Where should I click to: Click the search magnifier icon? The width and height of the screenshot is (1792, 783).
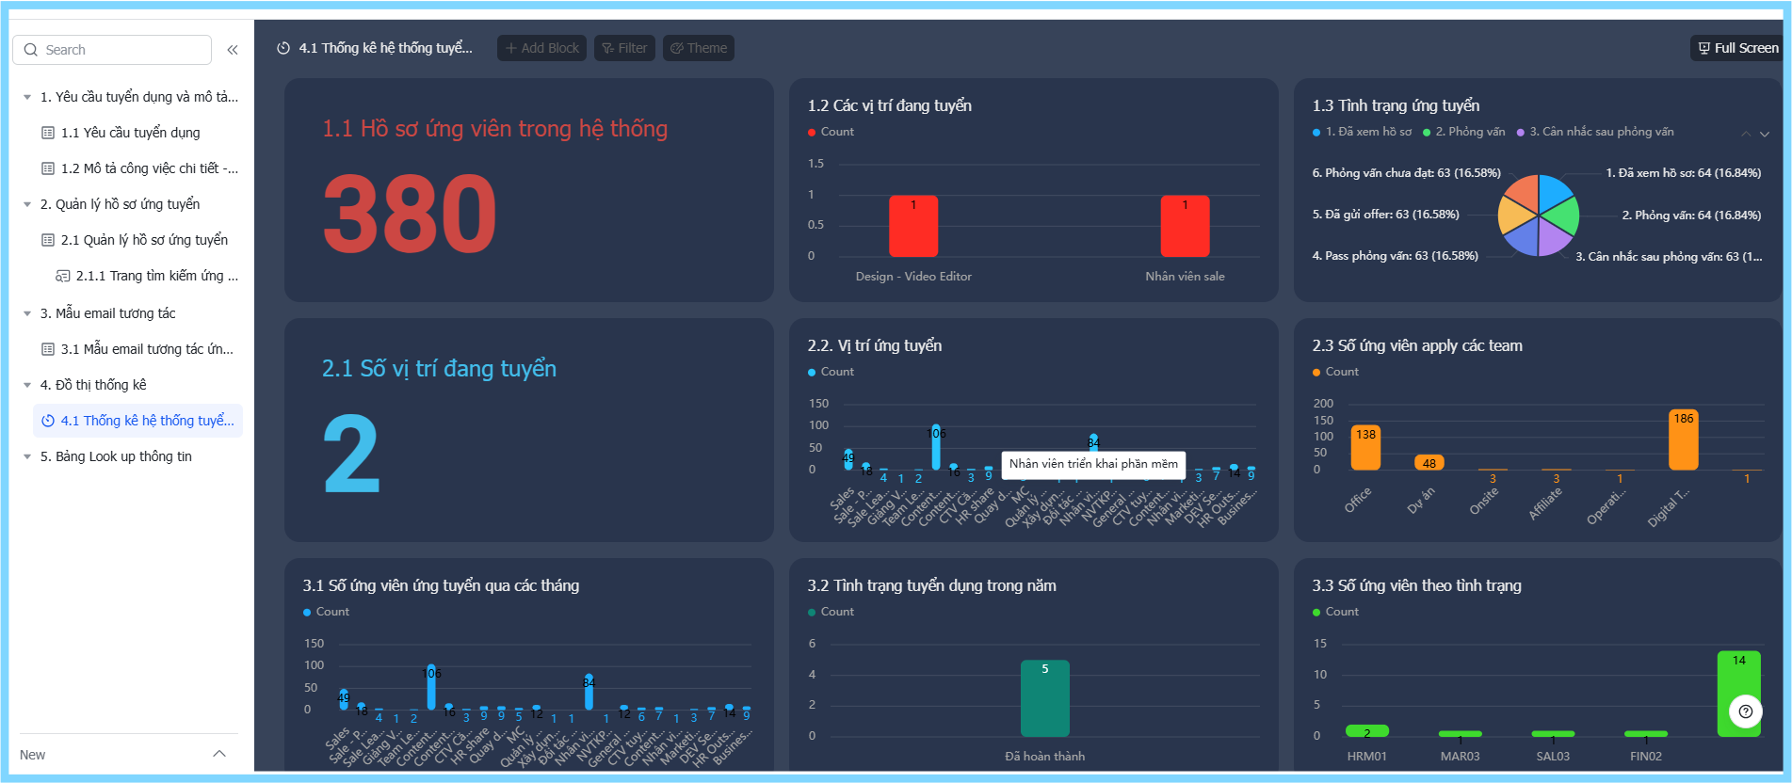(31, 50)
